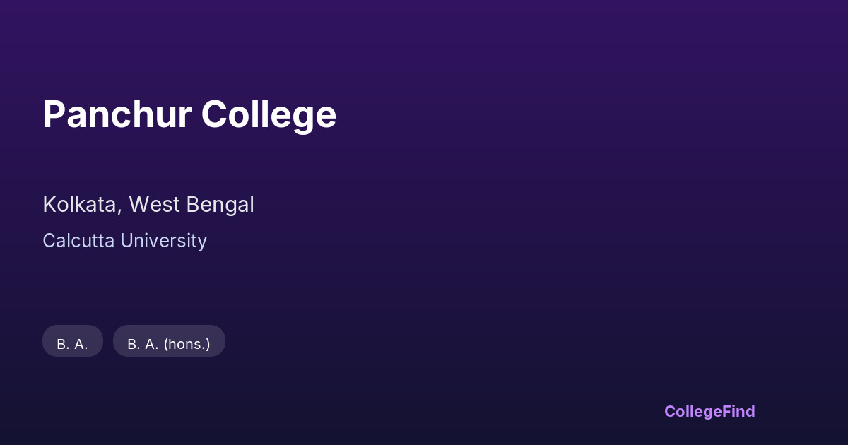Open the CollegeFind brand logo
Image resolution: width=848 pixels, height=445 pixels.
pos(709,411)
